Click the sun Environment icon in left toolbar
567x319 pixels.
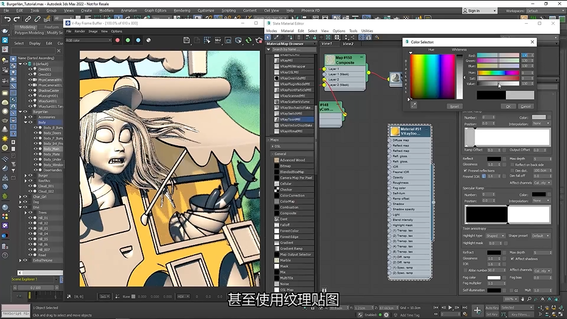[5, 139]
